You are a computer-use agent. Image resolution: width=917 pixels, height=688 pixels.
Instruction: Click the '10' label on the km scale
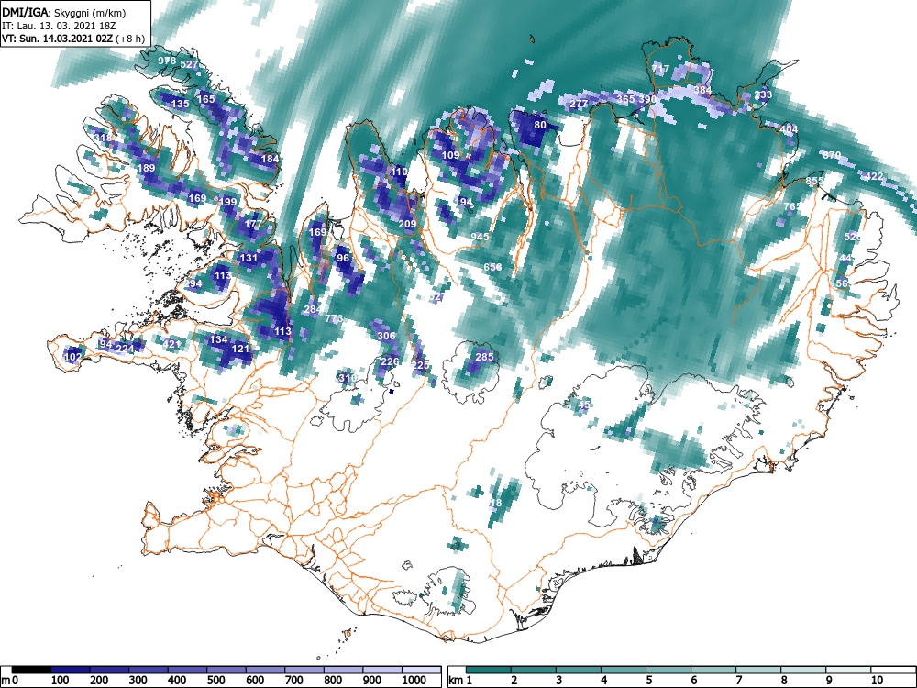point(876,681)
